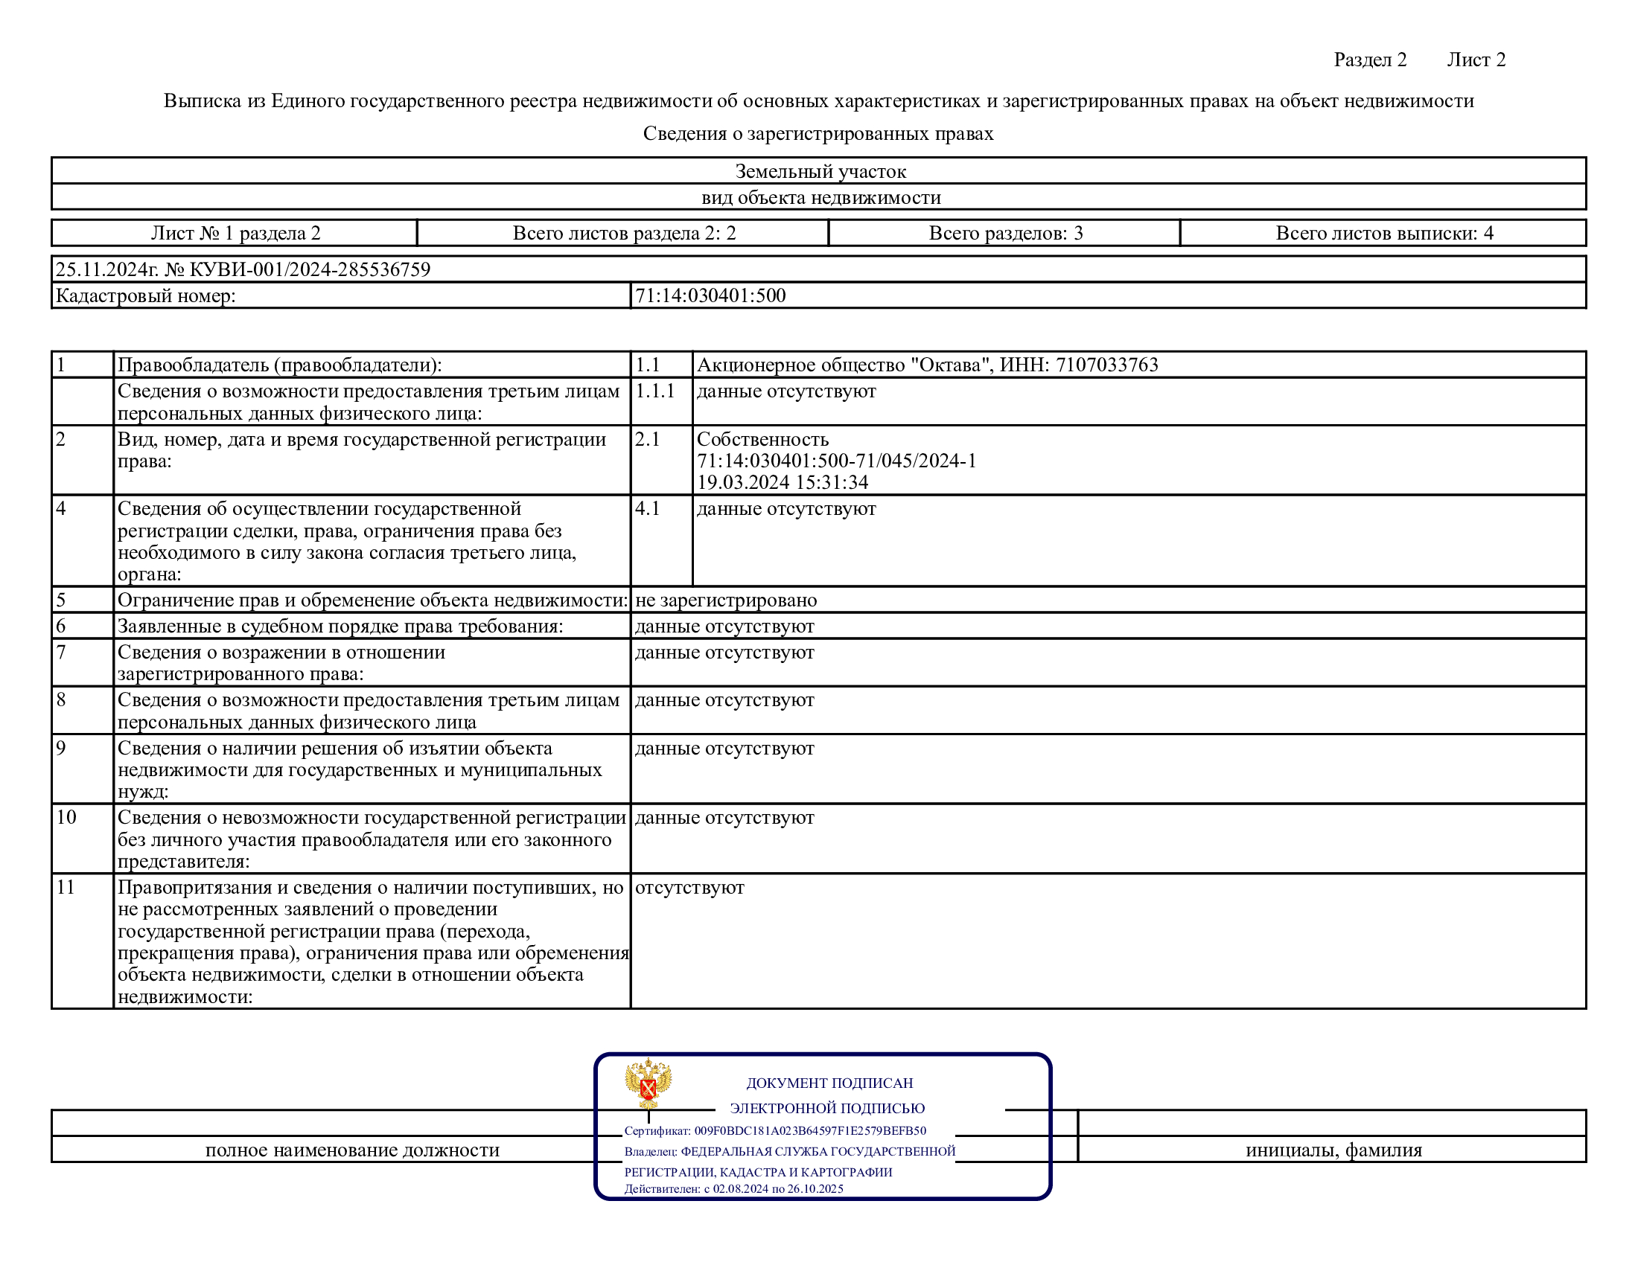Click the 'не зарегистрировано' encumbrance value
Viewport: 1638px width, 1265px height.
coord(725,601)
